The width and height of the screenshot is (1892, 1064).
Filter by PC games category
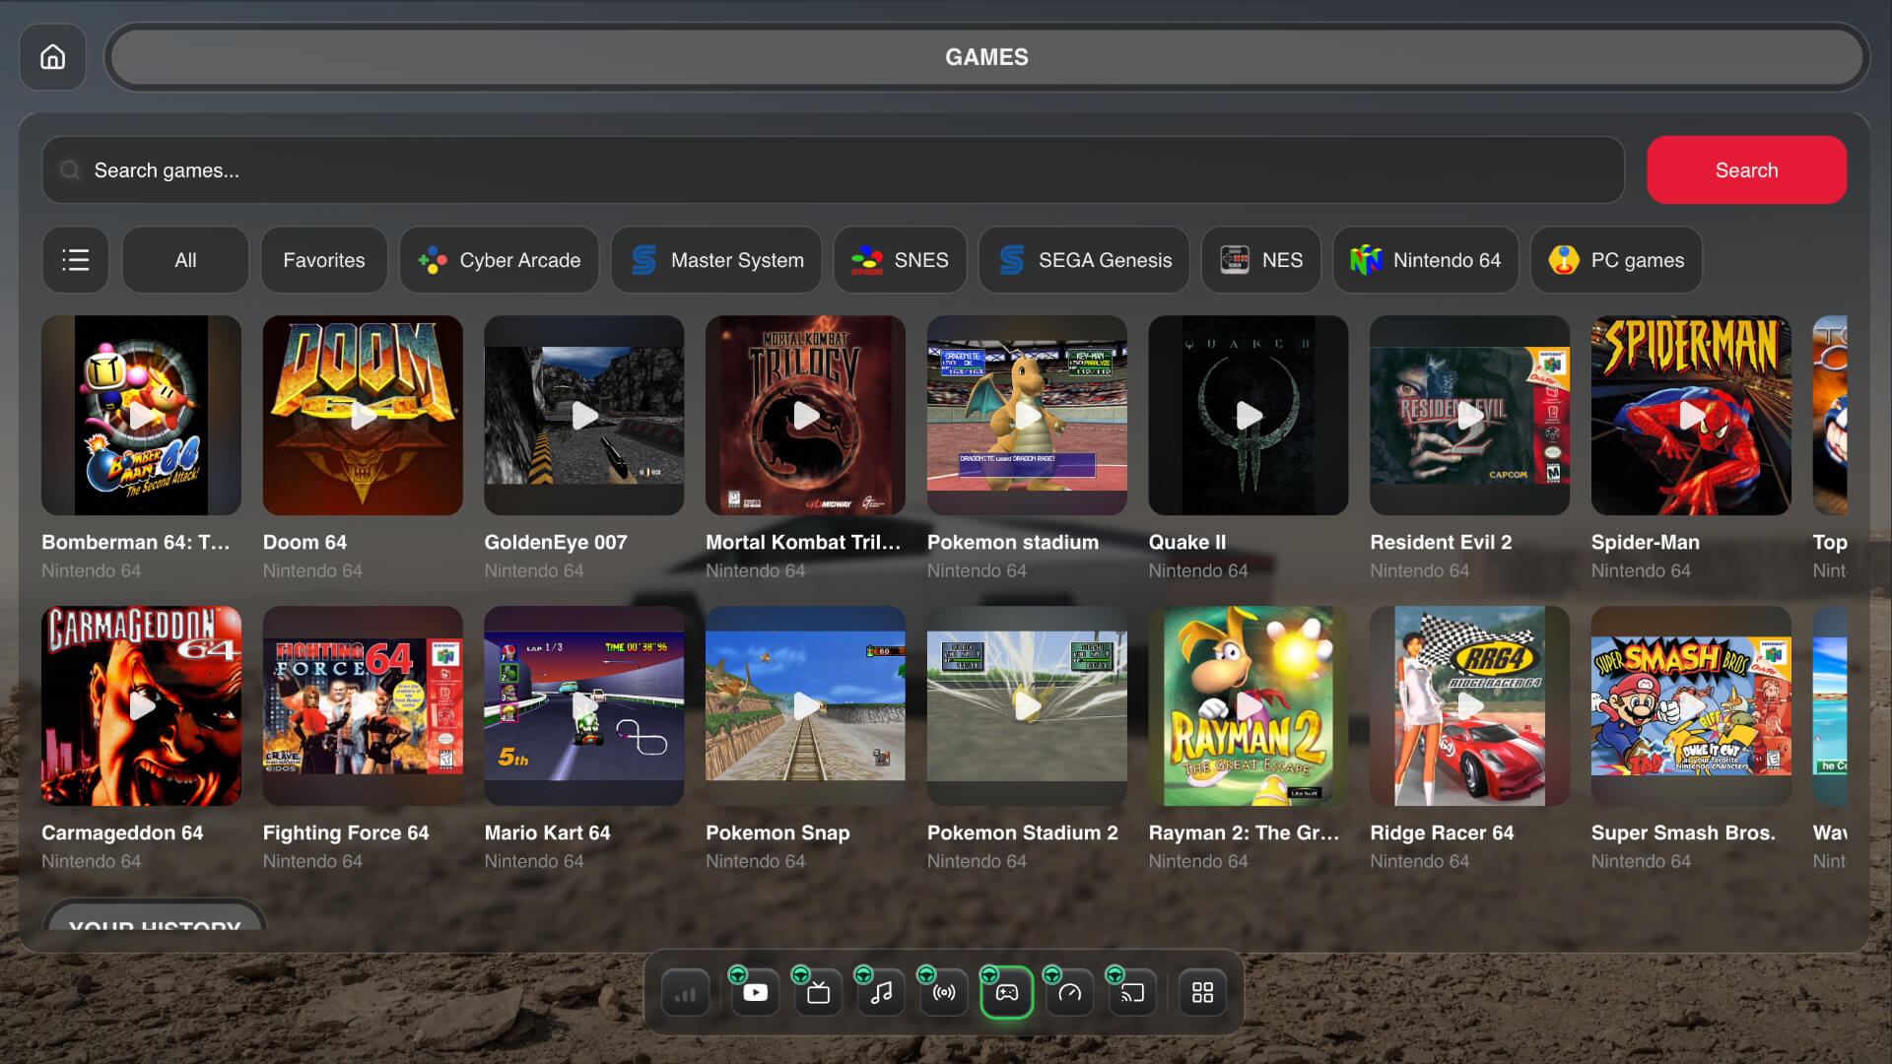tap(1617, 260)
